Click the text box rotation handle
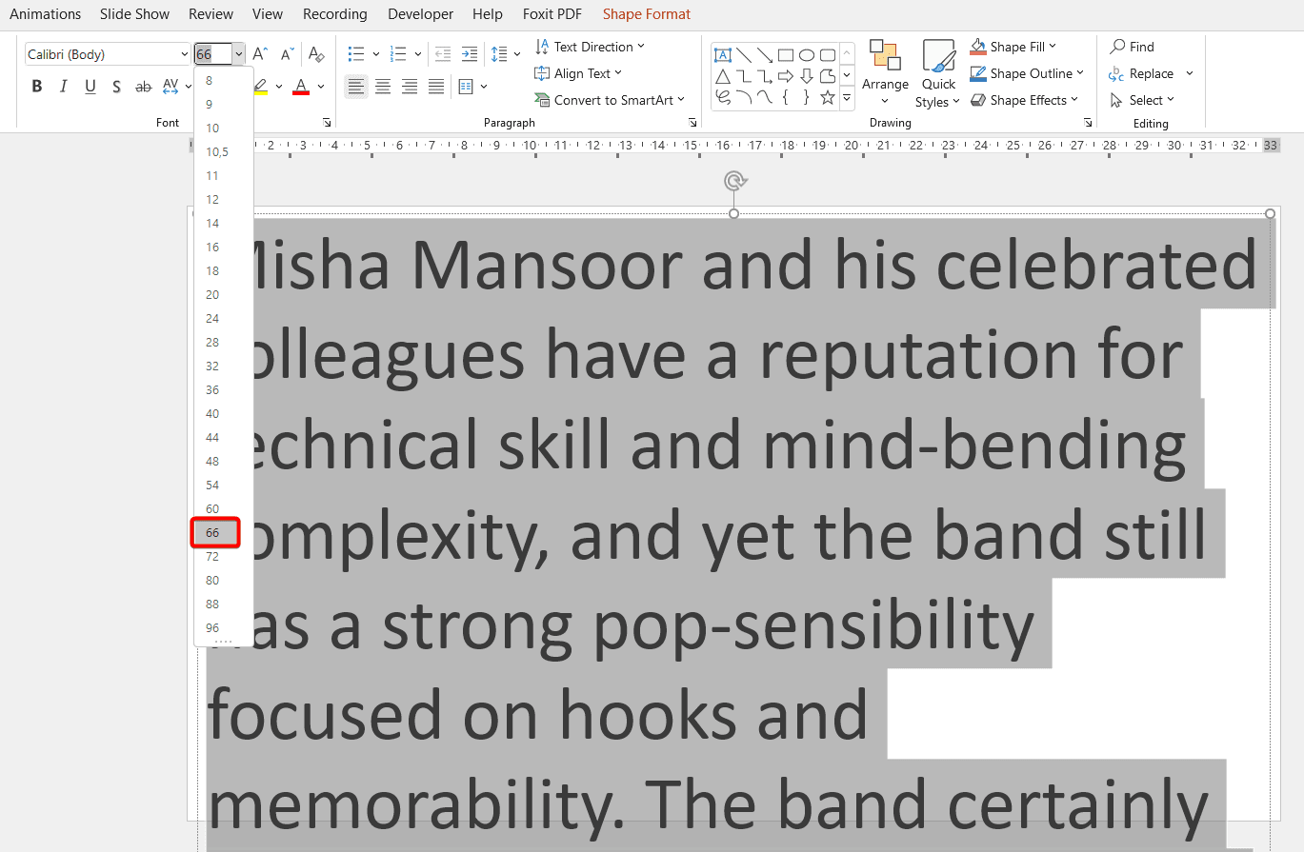 (x=733, y=181)
